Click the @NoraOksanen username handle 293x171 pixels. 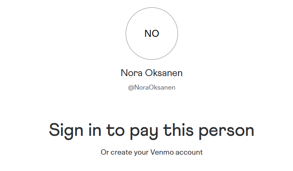click(151, 88)
